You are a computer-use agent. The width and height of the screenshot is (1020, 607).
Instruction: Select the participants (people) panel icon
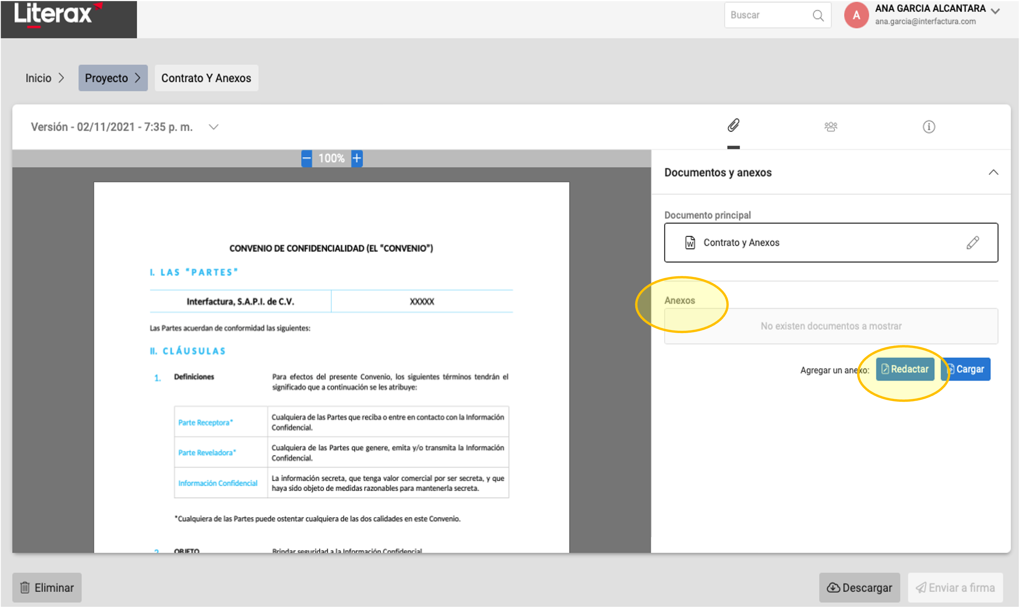click(831, 127)
